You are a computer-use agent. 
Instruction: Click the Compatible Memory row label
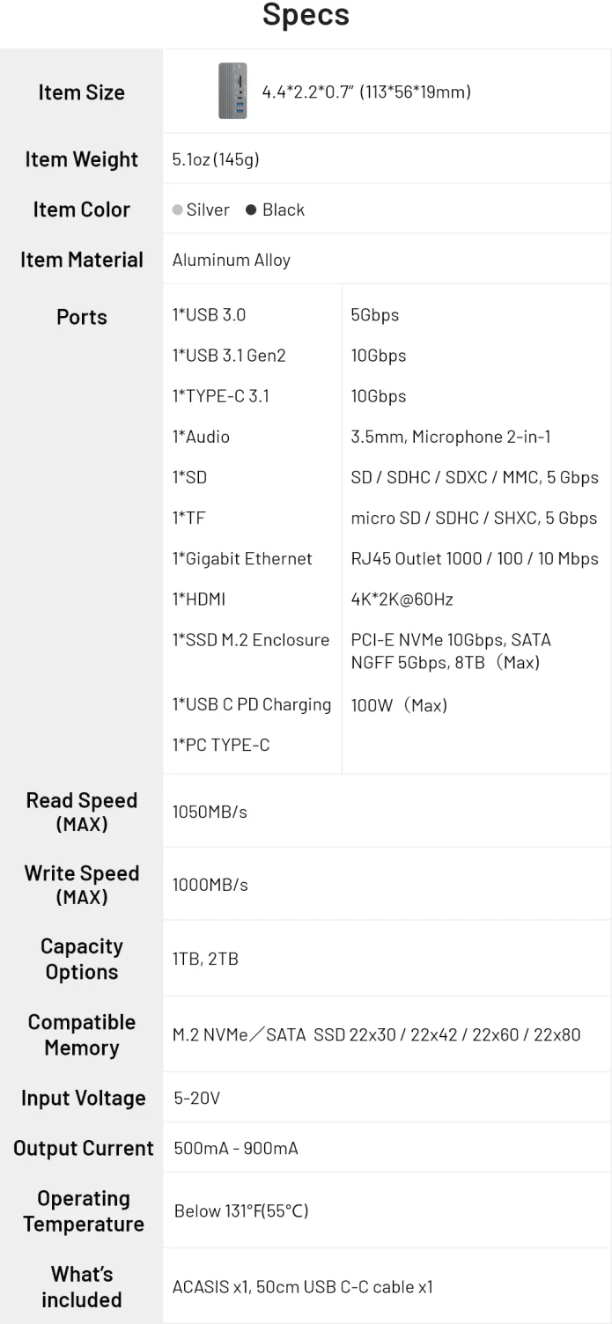[81, 1034]
